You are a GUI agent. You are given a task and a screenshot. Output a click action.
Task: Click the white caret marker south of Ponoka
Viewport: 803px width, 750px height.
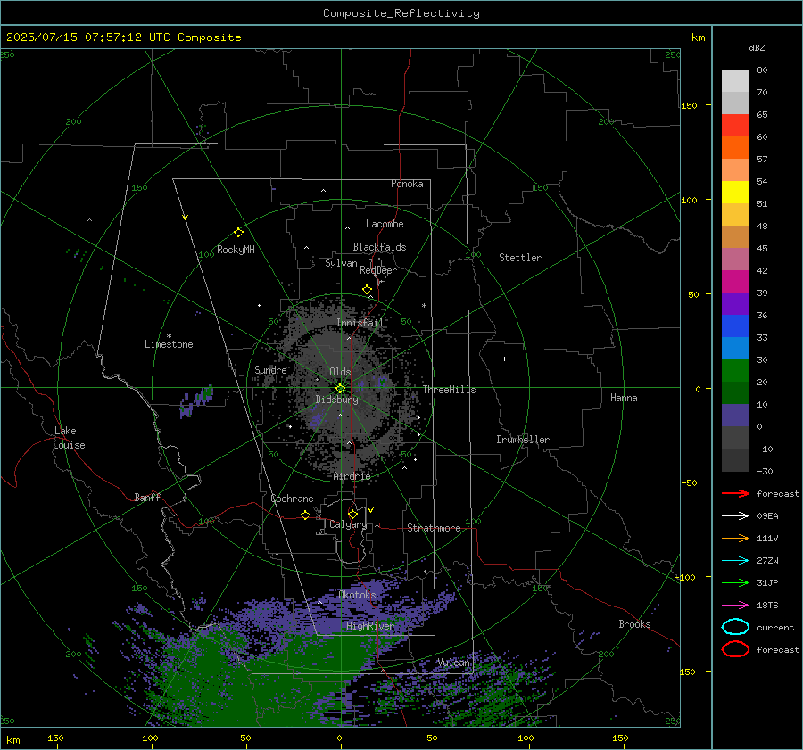[x=323, y=191]
